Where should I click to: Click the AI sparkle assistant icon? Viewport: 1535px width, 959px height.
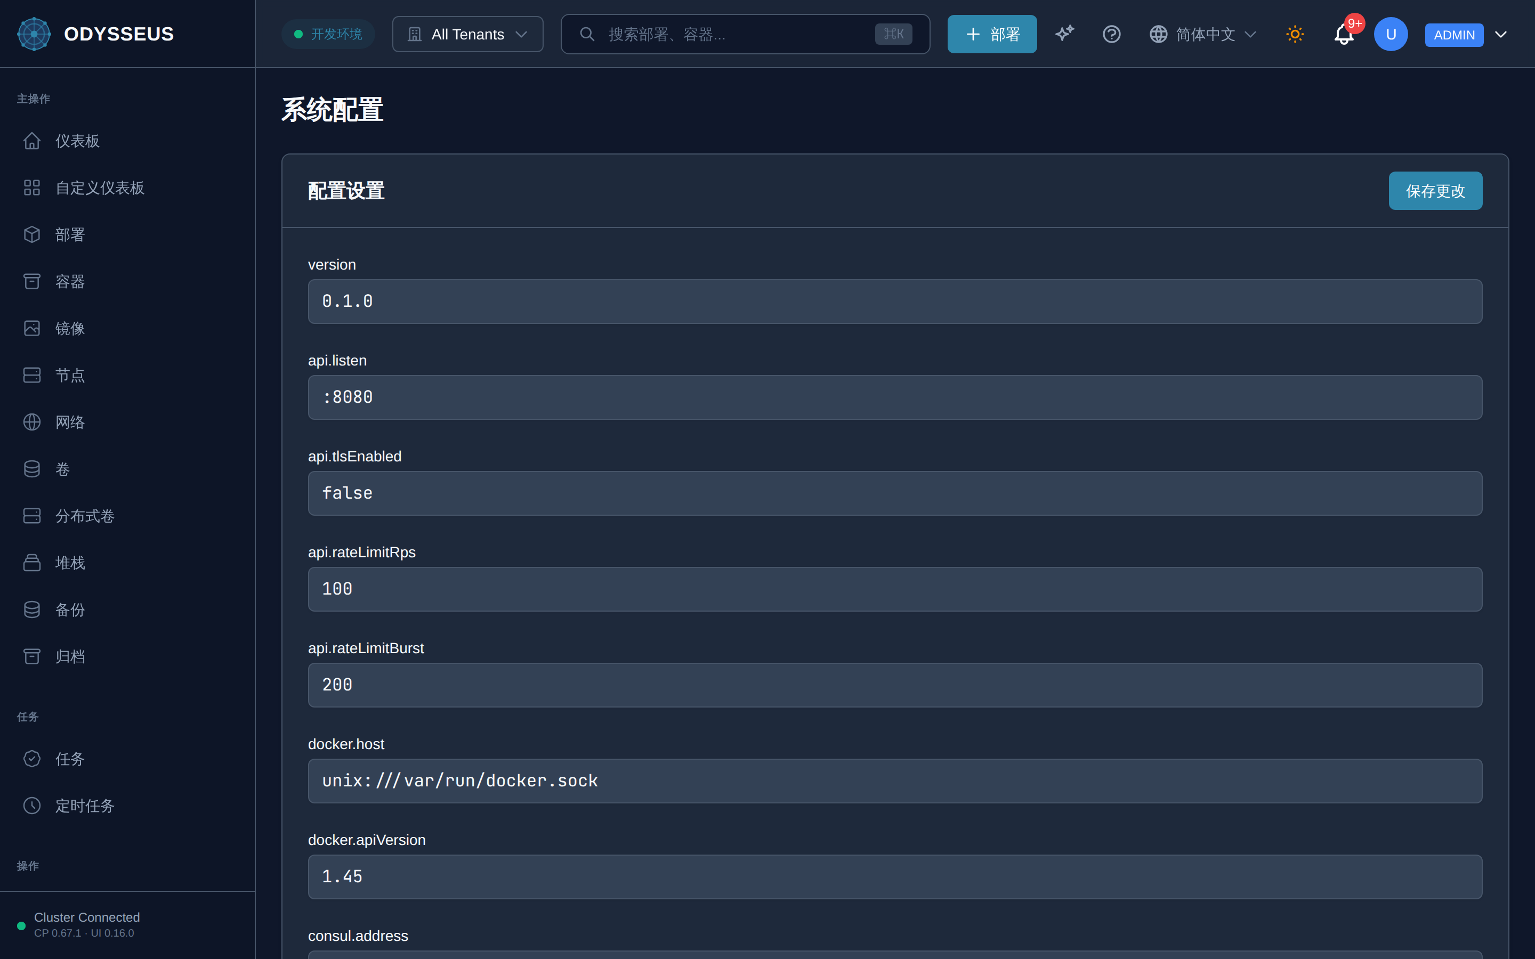[1064, 34]
